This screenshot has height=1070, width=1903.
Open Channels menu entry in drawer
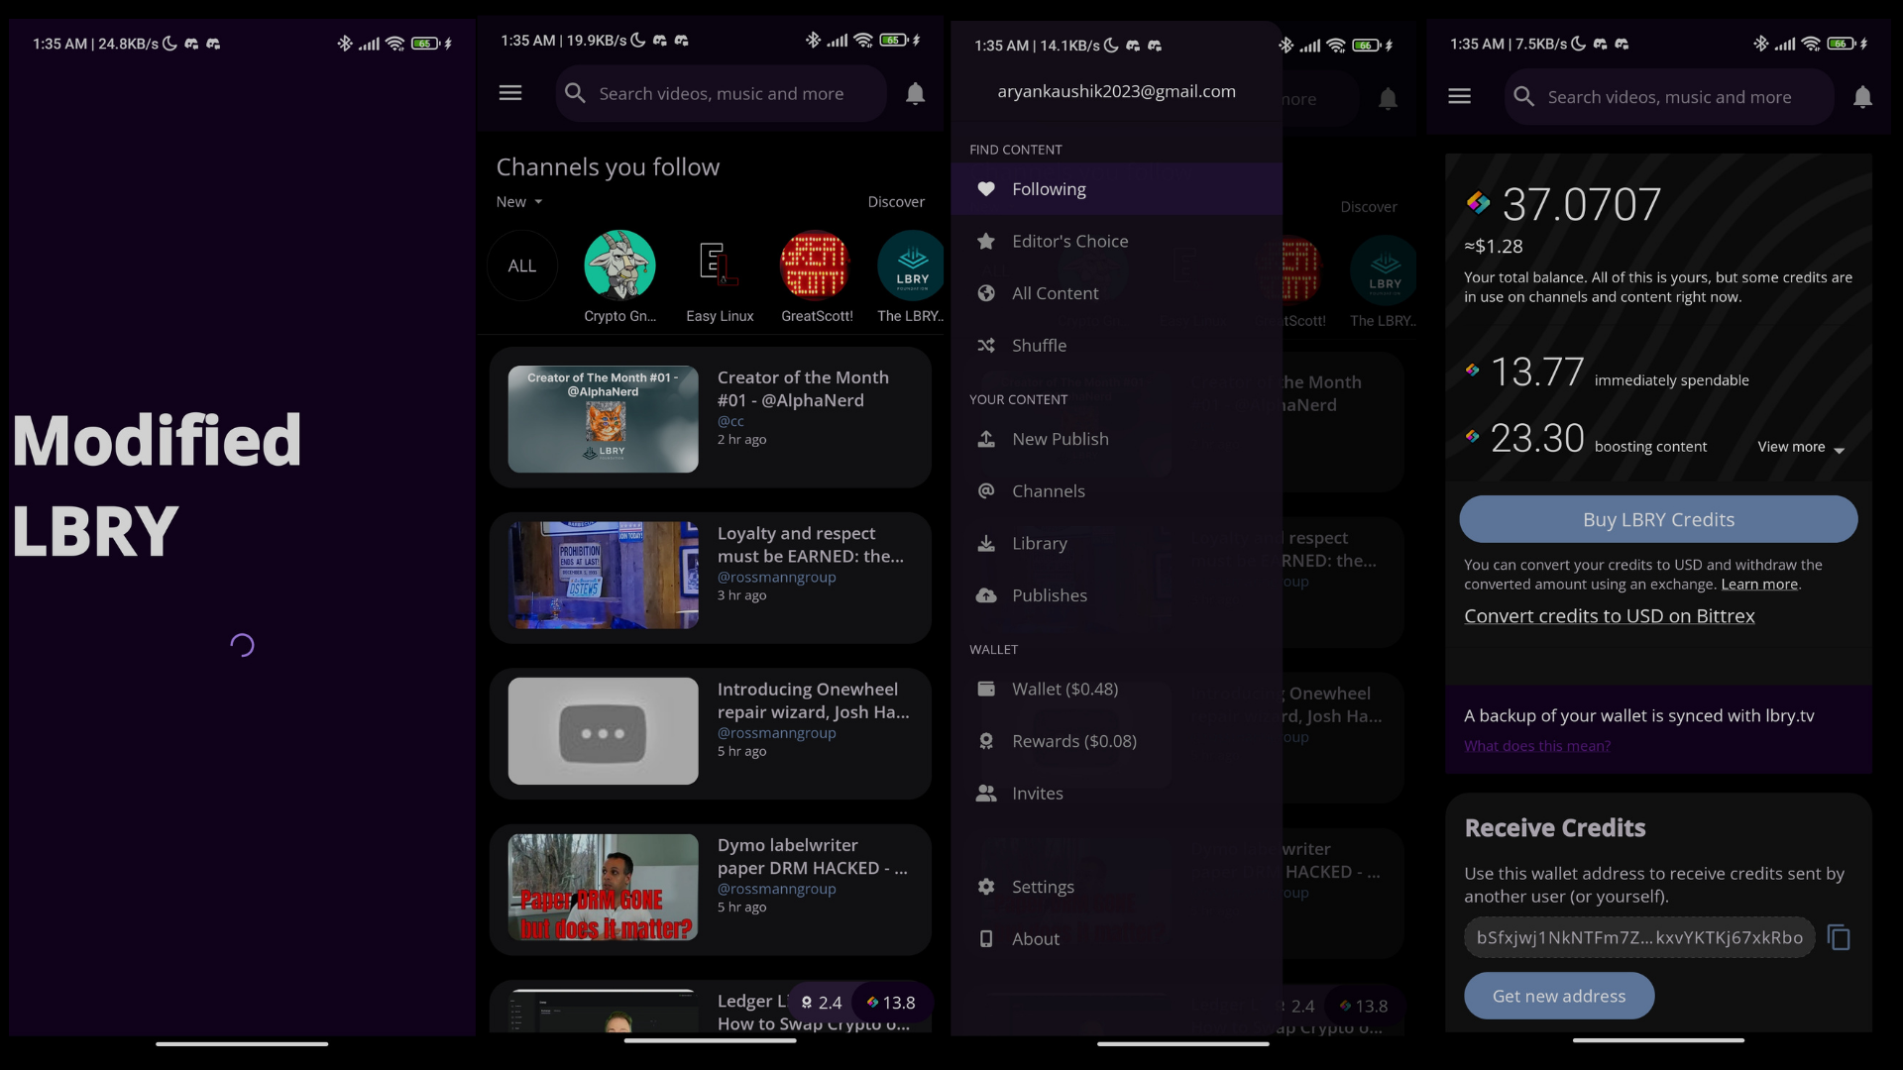(1116, 491)
